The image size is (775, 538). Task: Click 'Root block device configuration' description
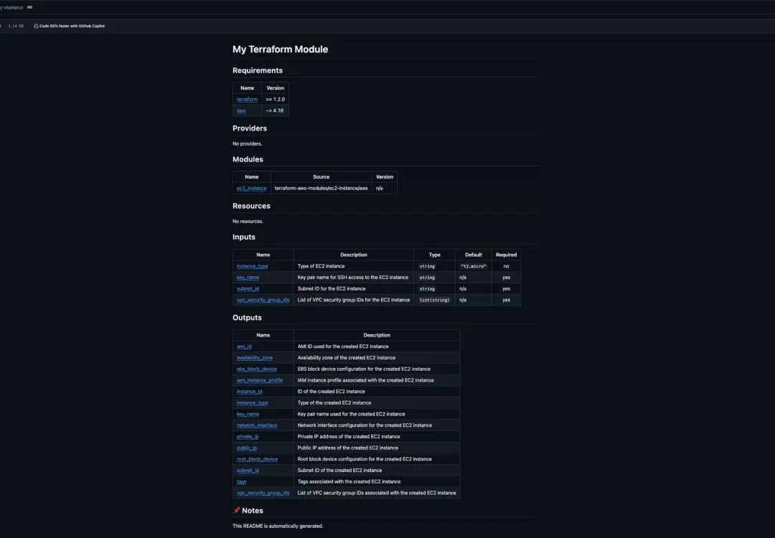pyautogui.click(x=365, y=459)
